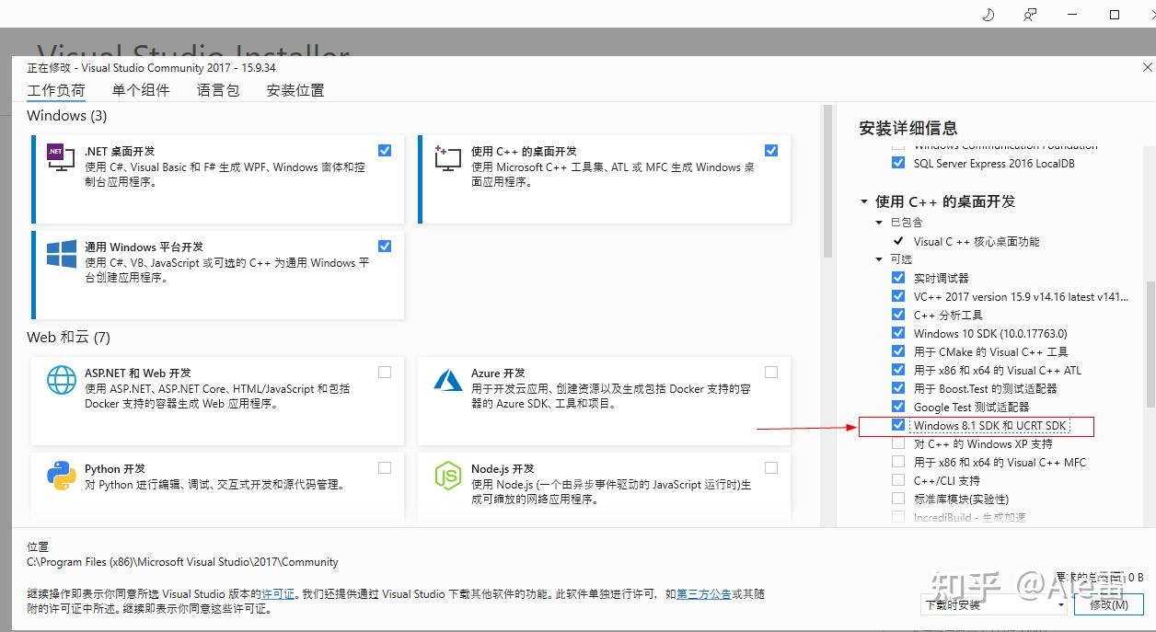The width and height of the screenshot is (1156, 632).
Task: Check the 标准库模块(实验性) checkbox
Action: [x=898, y=499]
